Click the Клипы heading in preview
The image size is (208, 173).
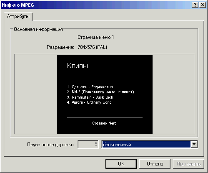(x=78, y=66)
